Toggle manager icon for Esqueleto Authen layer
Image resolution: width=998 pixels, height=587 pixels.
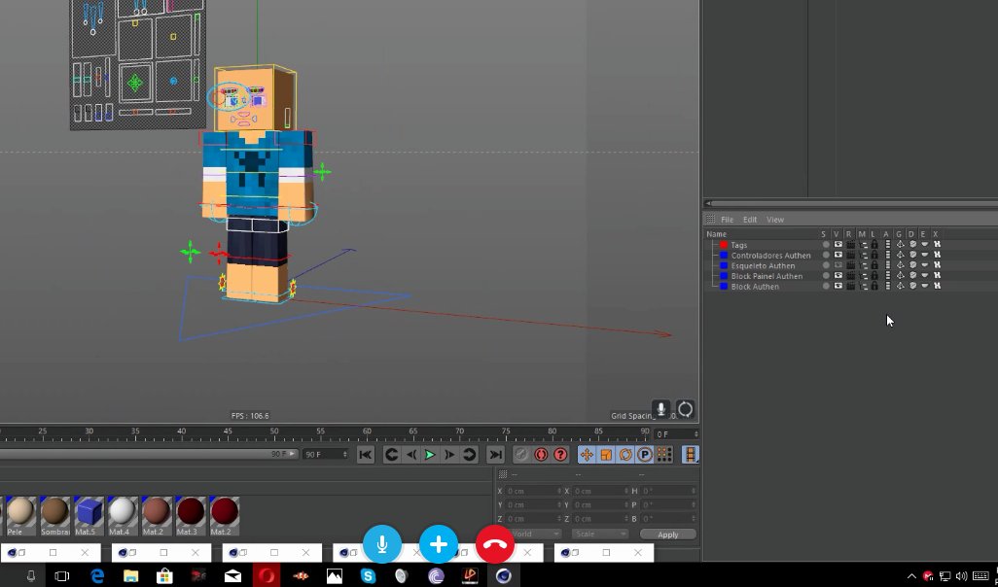[x=863, y=265]
